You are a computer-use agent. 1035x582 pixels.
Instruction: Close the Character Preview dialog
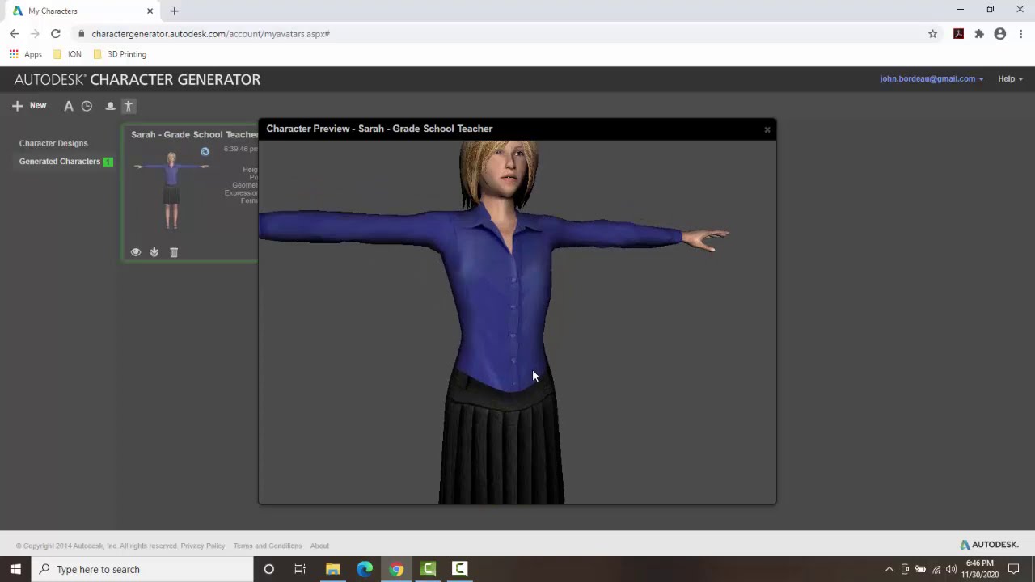(x=767, y=129)
